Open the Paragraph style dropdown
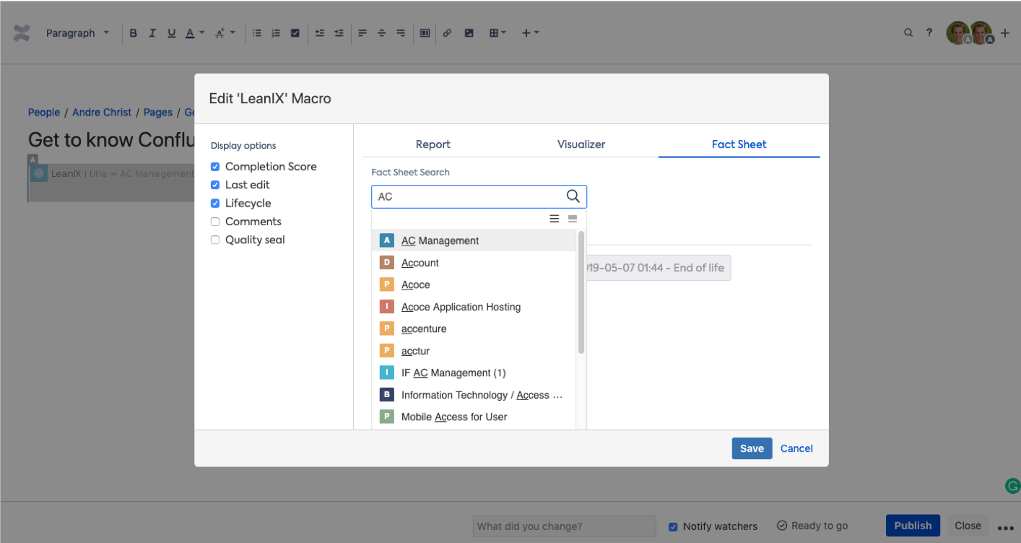1021x543 pixels. (x=77, y=33)
